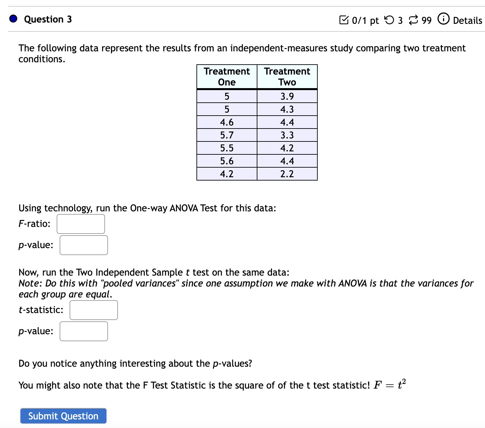Click the counterclockwise retry arrow icon
Image resolution: width=485 pixels, height=428 pixels.
click(389, 20)
